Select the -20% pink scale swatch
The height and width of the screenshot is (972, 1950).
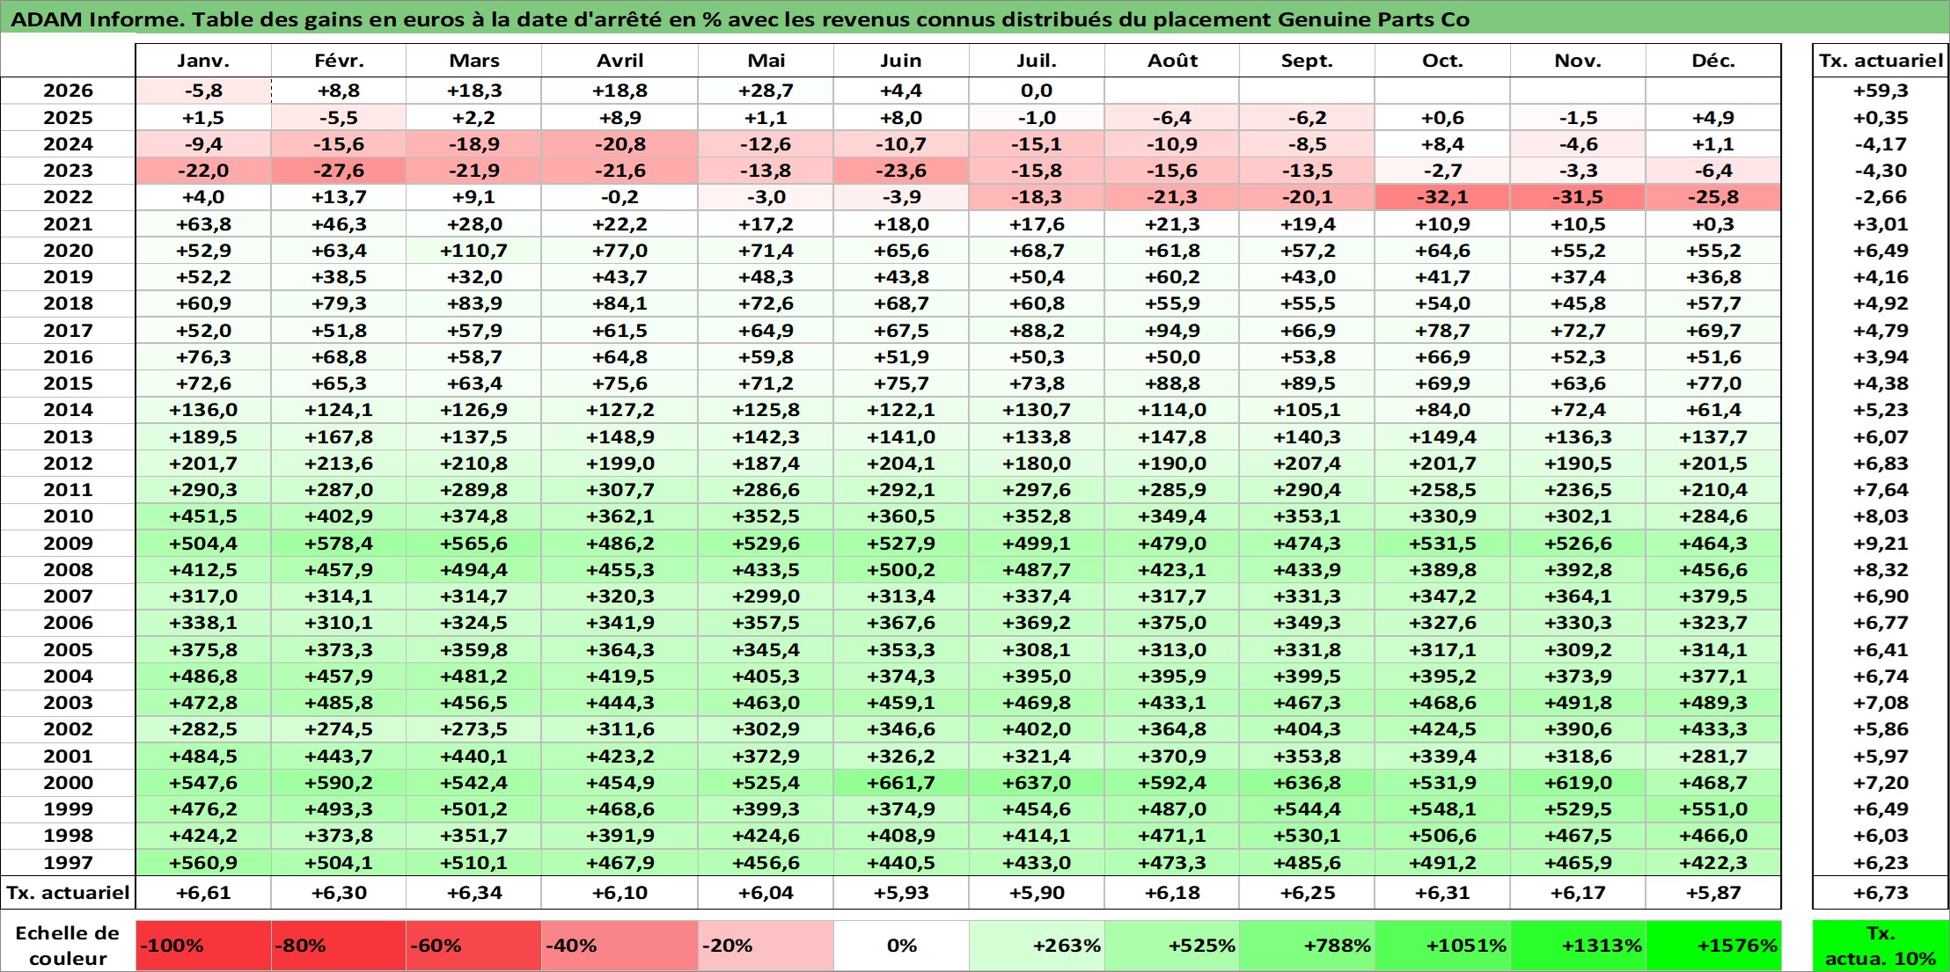click(x=766, y=946)
